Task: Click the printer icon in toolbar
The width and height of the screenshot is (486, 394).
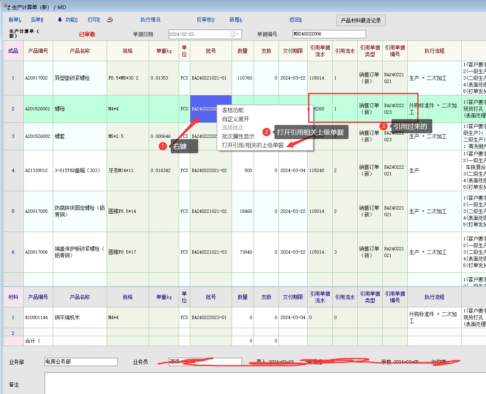Action: pyautogui.click(x=110, y=20)
